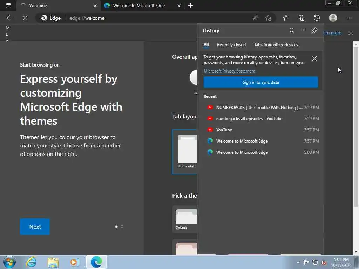Image resolution: width=359 pixels, height=269 pixels.
Task: Open the Windows Start menu
Action: coord(9,262)
